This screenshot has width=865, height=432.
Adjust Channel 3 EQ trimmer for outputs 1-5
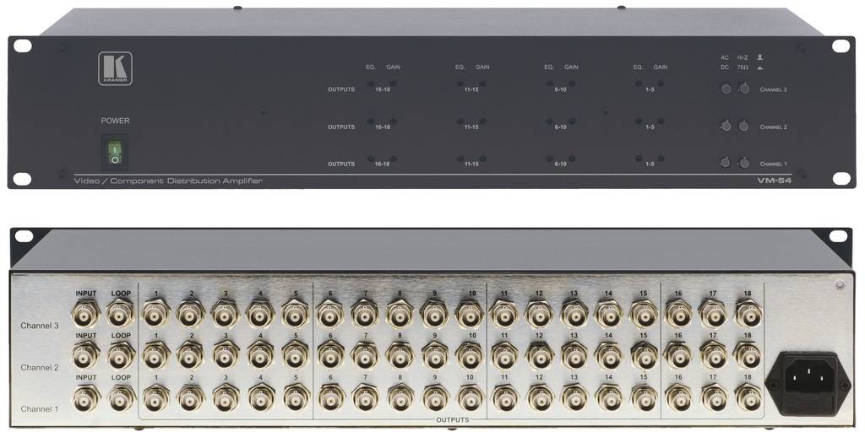[639, 84]
